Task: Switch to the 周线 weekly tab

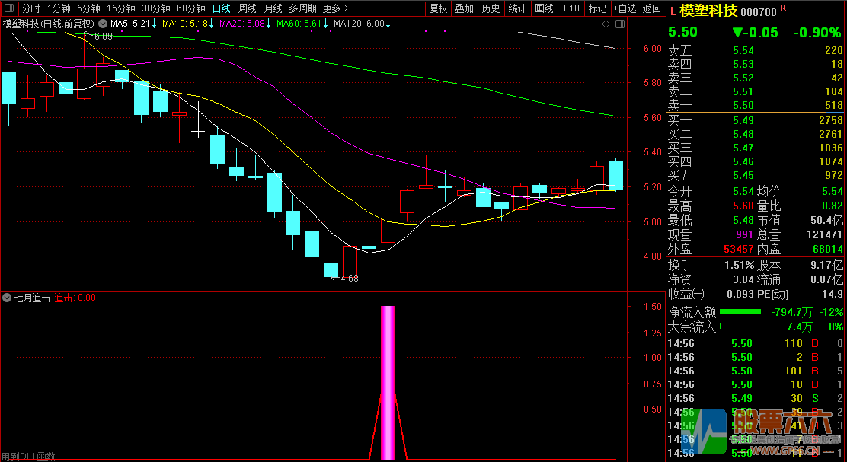Action: coord(248,8)
